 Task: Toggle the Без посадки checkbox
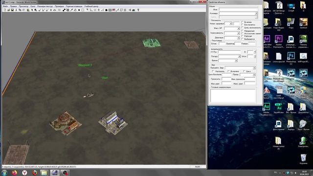tap(243, 25)
